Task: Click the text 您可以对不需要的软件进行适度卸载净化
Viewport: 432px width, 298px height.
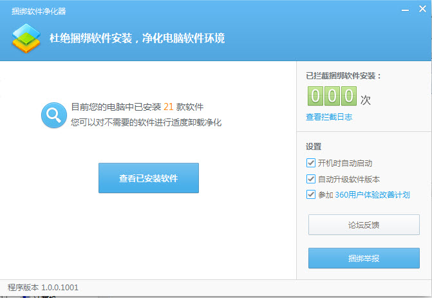Action: (x=146, y=122)
